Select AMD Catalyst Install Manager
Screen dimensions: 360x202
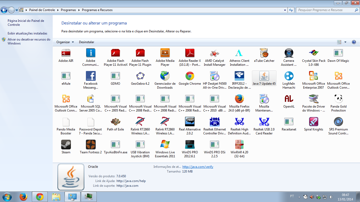point(215,57)
